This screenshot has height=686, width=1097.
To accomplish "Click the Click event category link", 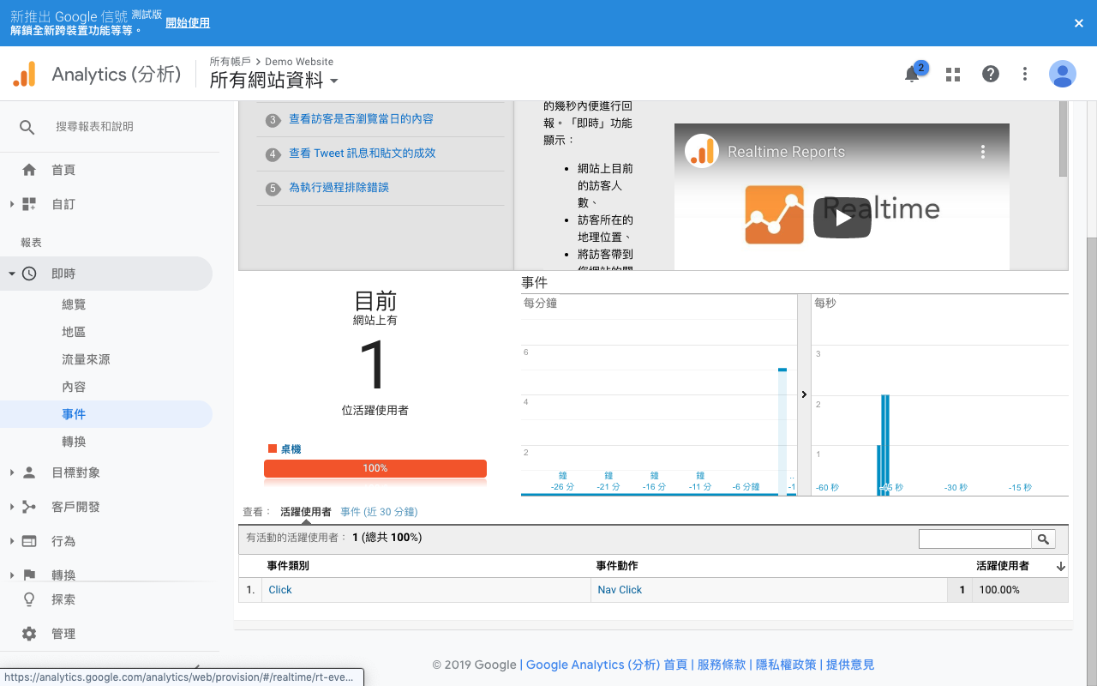I will 280,590.
